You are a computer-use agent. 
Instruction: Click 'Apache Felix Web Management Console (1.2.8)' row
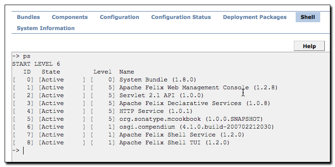[x=145, y=87]
